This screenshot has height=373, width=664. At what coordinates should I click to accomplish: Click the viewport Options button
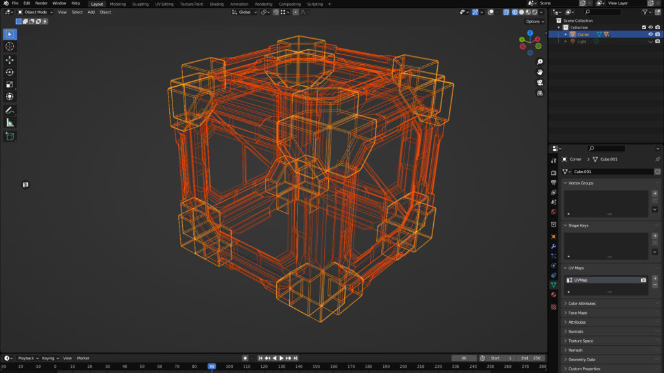click(534, 21)
